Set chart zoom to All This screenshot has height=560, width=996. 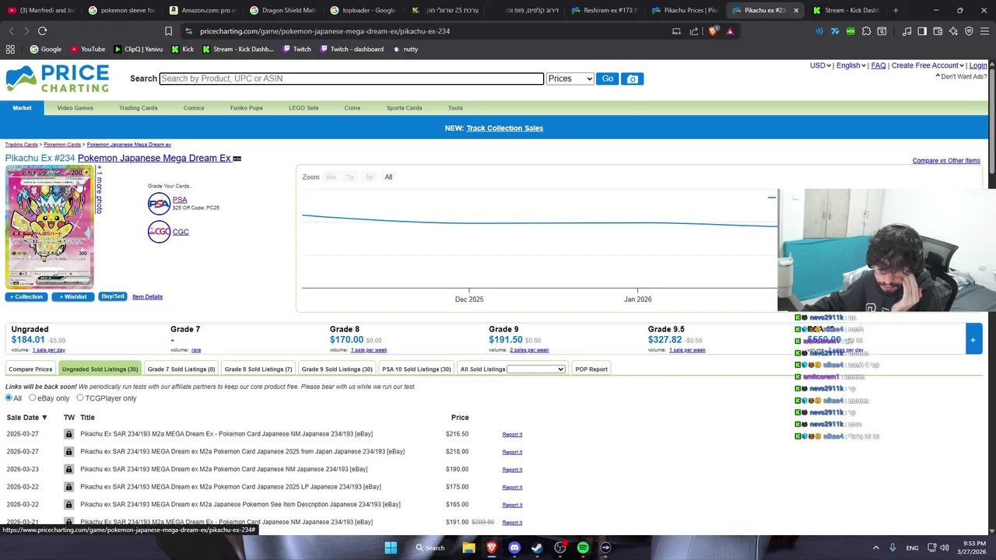(388, 177)
